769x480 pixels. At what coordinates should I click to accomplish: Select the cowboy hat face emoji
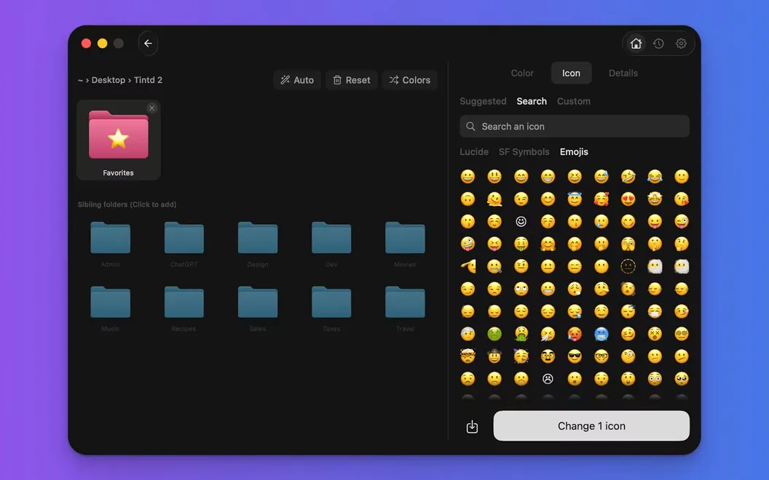point(494,356)
